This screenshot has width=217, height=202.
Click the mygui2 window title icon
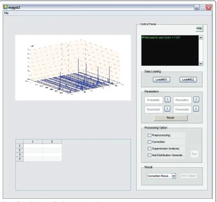5,7
